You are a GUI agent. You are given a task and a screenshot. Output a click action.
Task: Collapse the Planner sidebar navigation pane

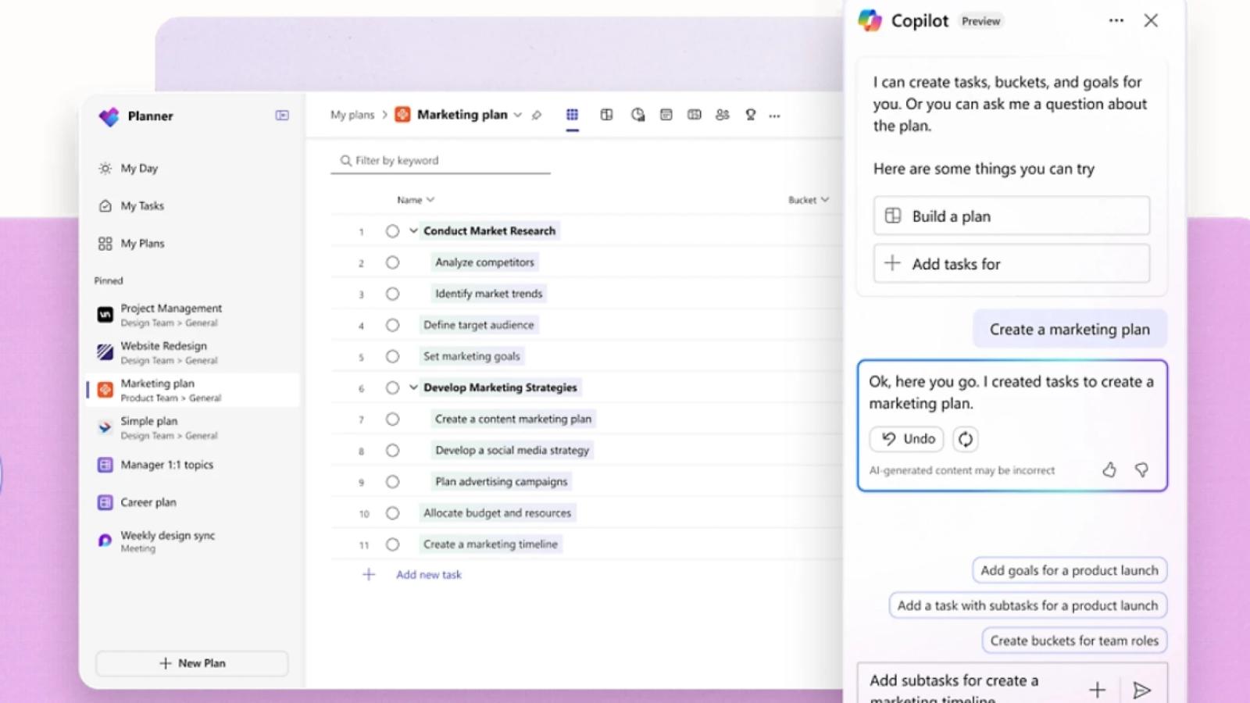click(x=282, y=116)
